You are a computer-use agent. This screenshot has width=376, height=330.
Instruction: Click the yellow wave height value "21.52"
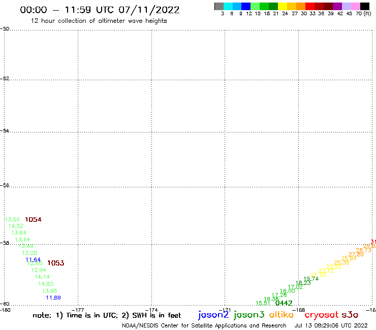click(319, 275)
